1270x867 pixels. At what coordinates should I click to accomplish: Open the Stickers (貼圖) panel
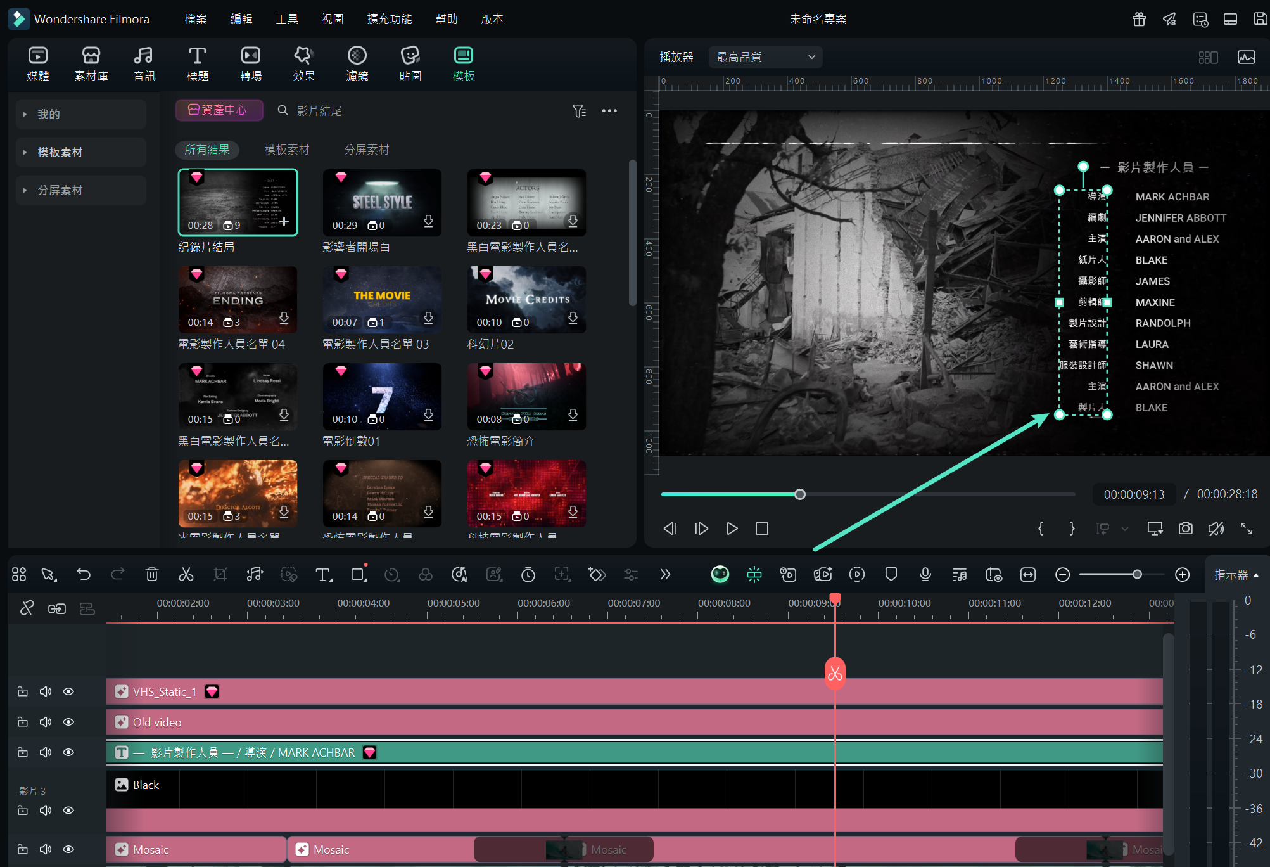click(410, 63)
